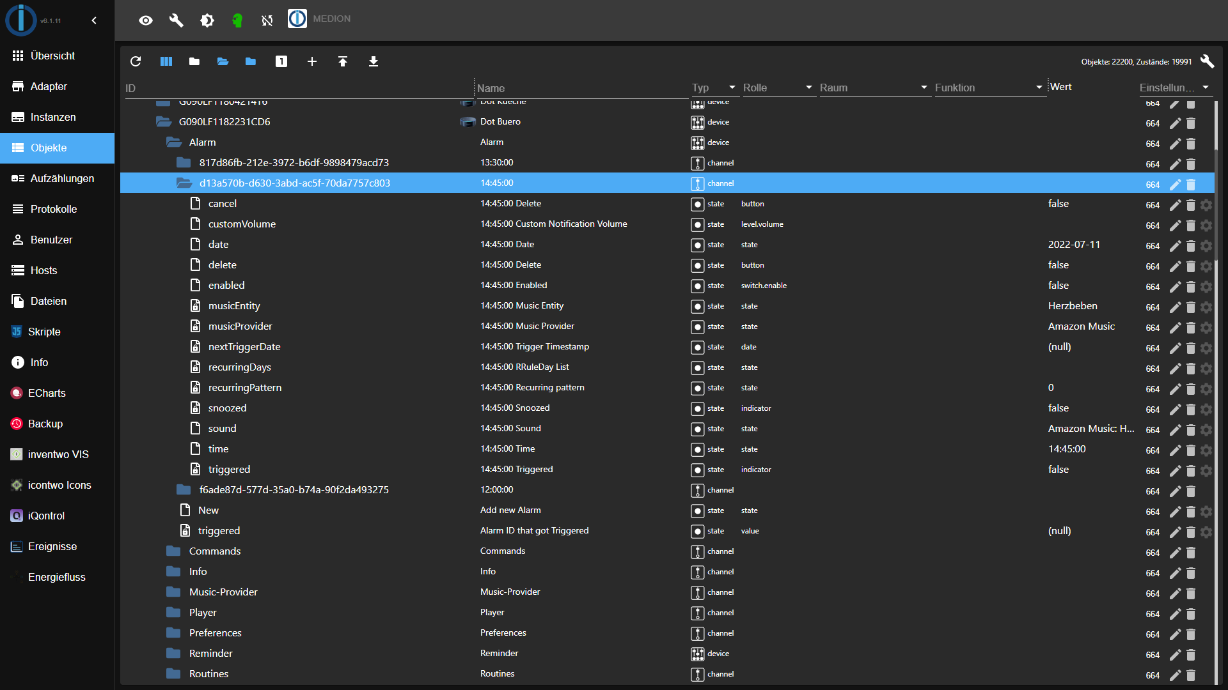Open Adapter page in sidebar

58,86
